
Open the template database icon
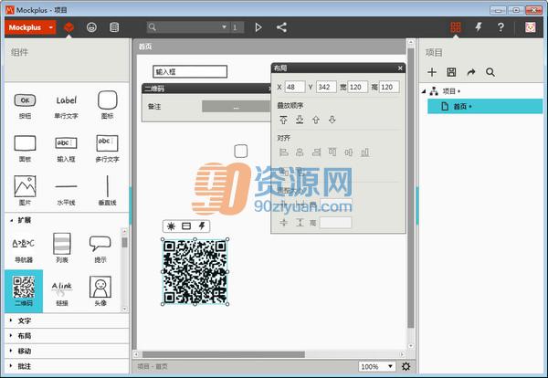point(114,26)
